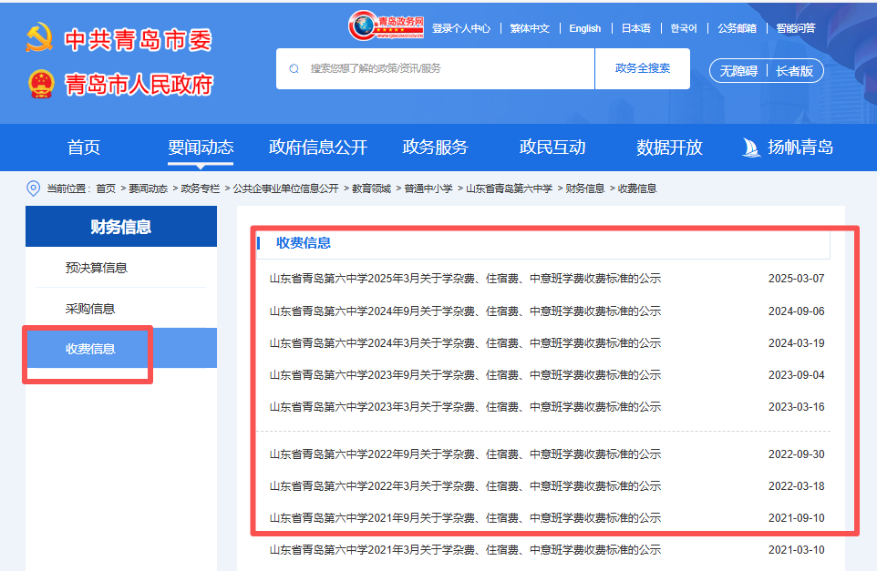
Task: Open the 2022年9月 fee standard notice
Action: [465, 454]
